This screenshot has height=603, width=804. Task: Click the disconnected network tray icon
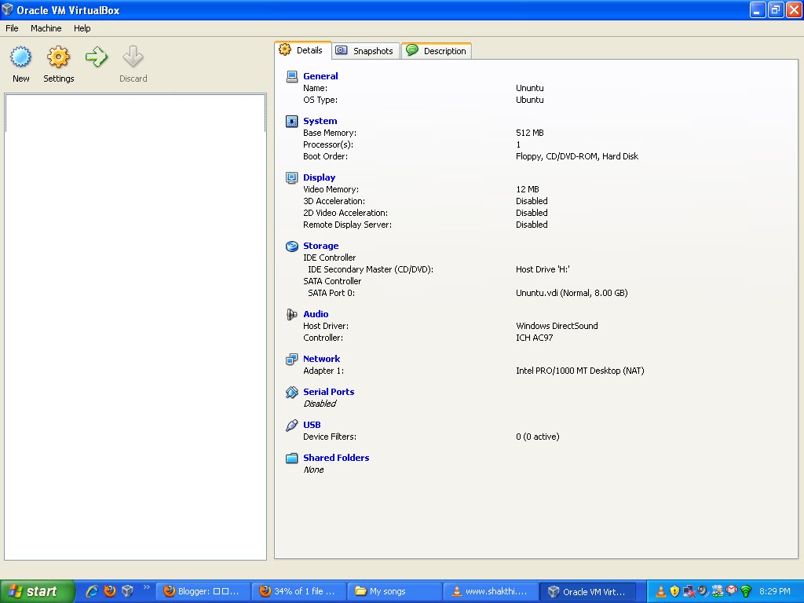click(x=689, y=592)
